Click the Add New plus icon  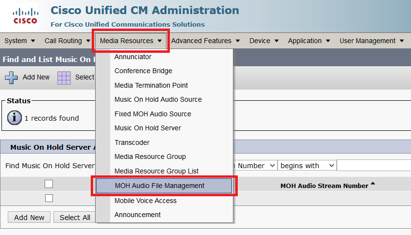[x=11, y=77]
